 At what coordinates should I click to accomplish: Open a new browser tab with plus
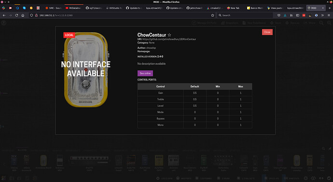point(330,8)
